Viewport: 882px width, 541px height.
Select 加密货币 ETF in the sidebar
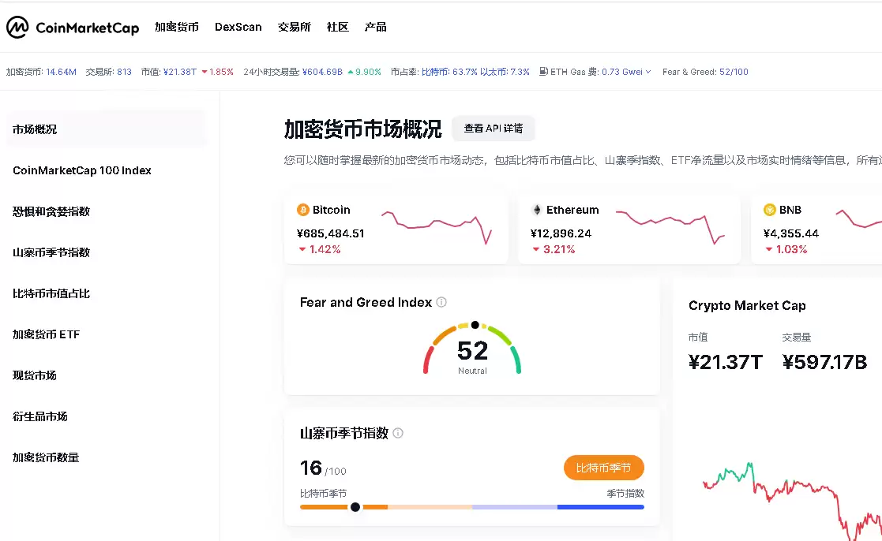[x=46, y=334]
